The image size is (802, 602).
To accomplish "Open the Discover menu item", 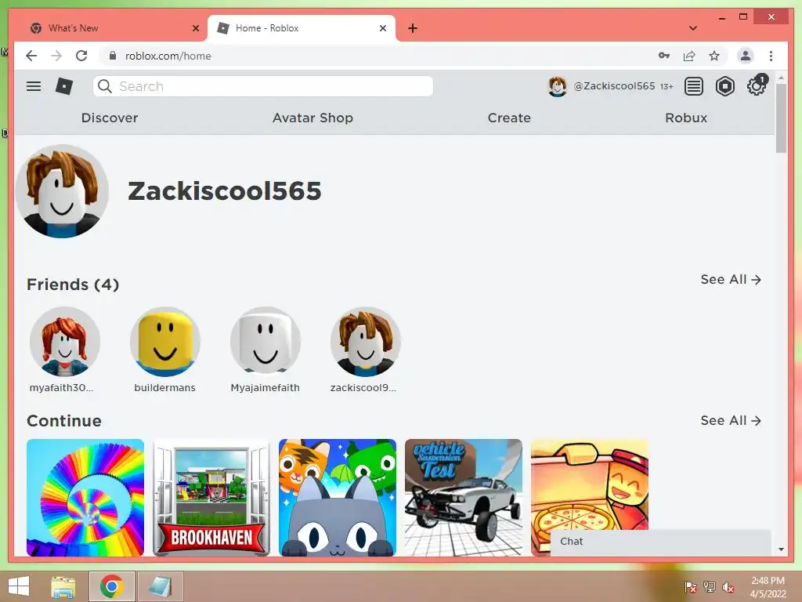I will click(x=110, y=118).
